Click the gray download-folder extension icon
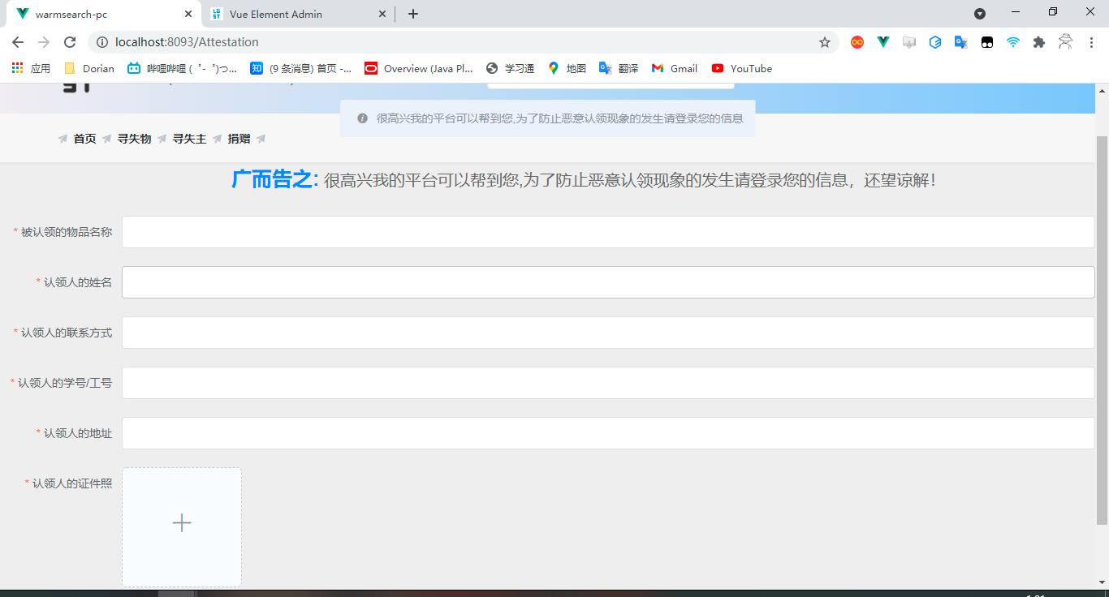Image resolution: width=1109 pixels, height=597 pixels. (909, 42)
